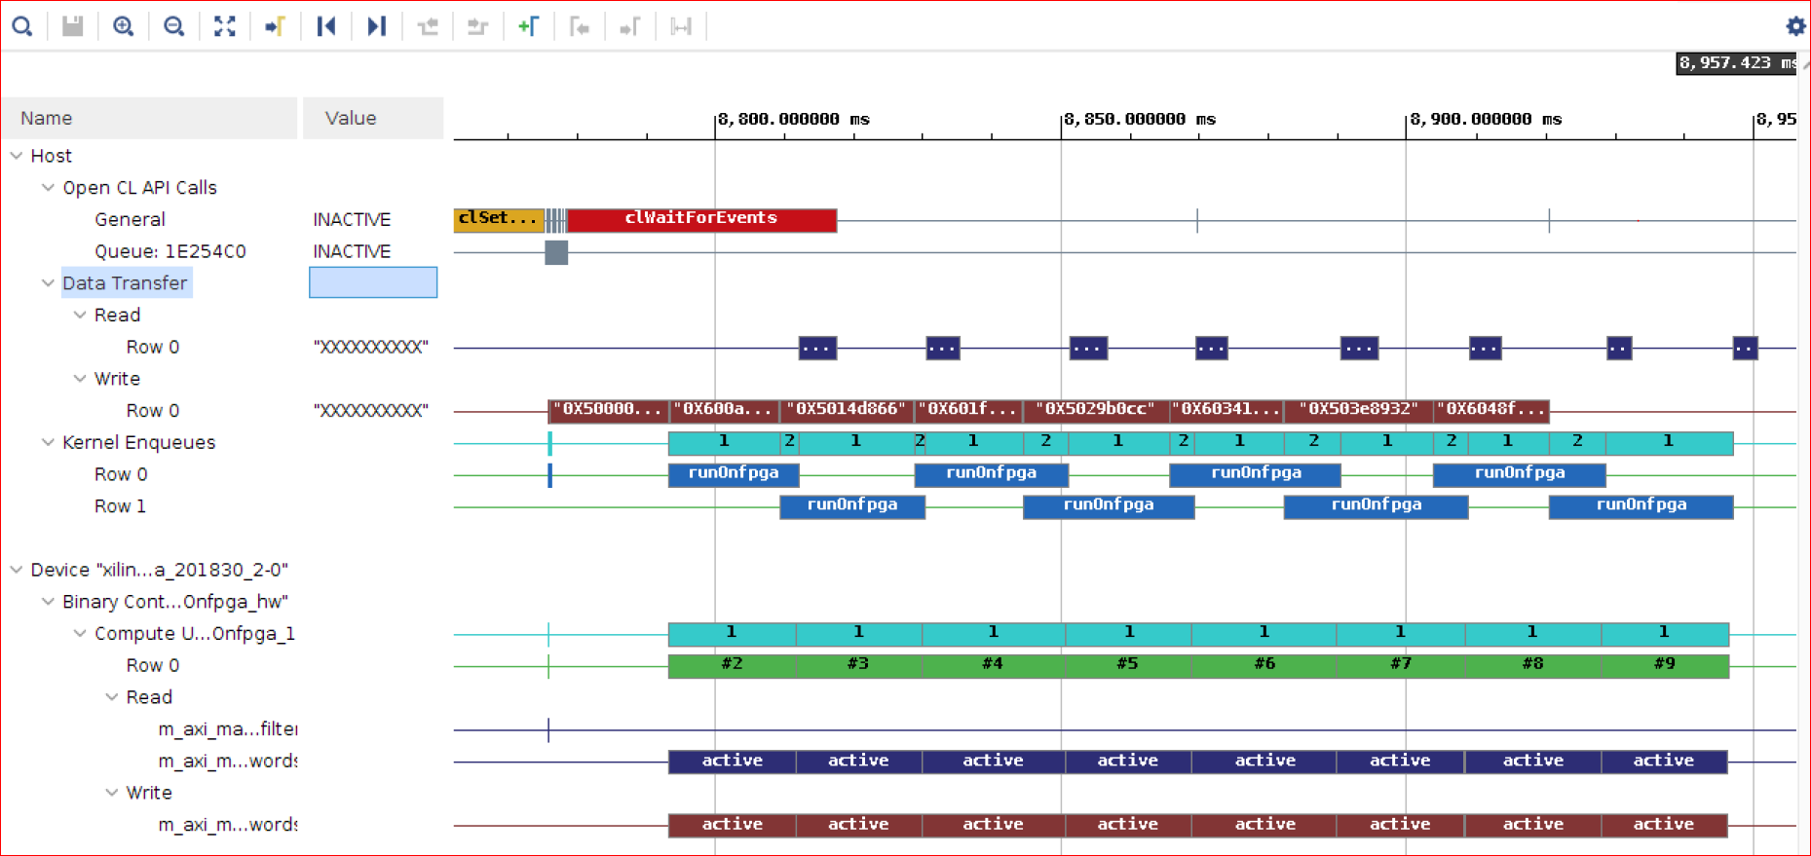
Task: Jump to the start of the timeline
Action: [325, 26]
